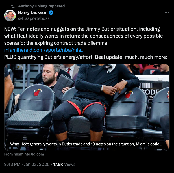
Task: Open the 9:43 PM timestamp
Action: (x=12, y=164)
